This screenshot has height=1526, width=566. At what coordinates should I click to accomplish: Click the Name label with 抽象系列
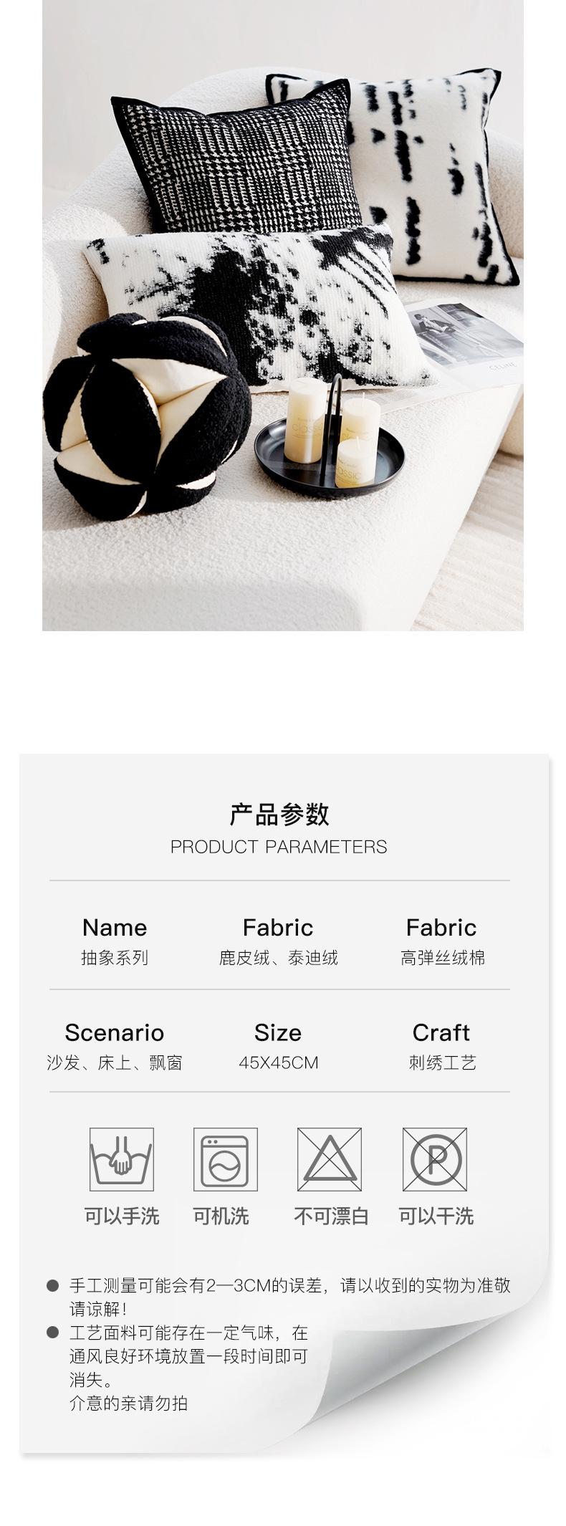[x=115, y=941]
